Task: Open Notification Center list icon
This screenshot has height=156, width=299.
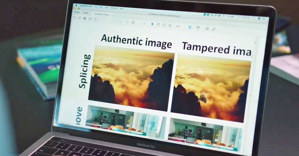Action: [x=264, y=19]
